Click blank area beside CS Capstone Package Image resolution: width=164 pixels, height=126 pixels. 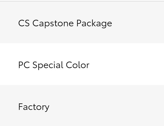point(137,23)
